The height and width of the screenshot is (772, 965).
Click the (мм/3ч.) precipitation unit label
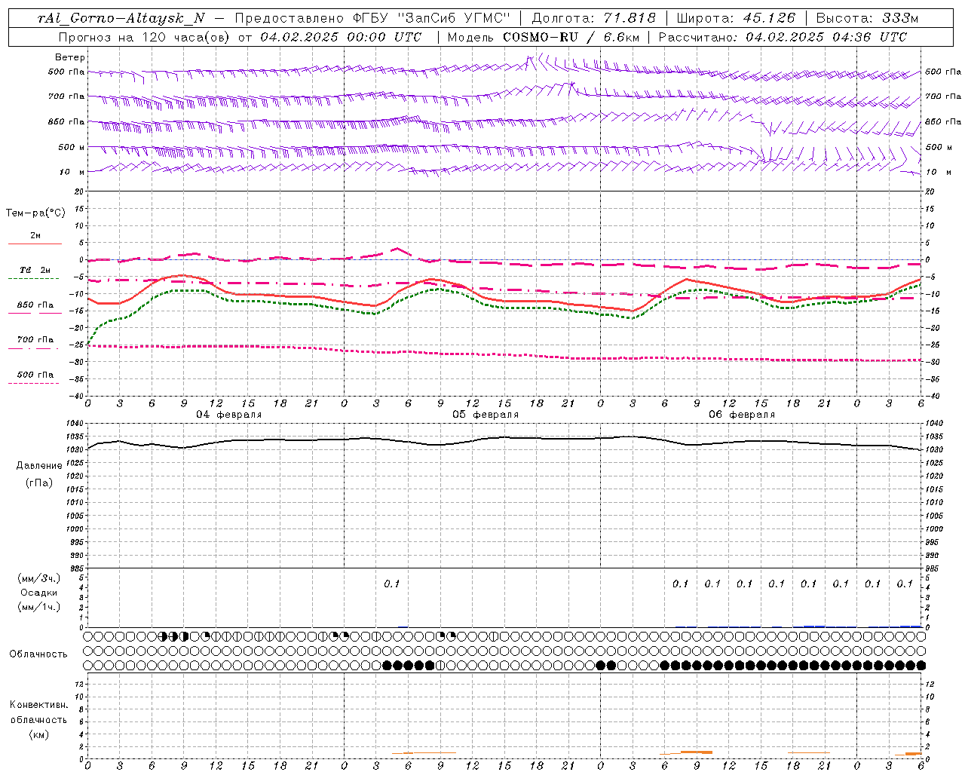coord(39,578)
